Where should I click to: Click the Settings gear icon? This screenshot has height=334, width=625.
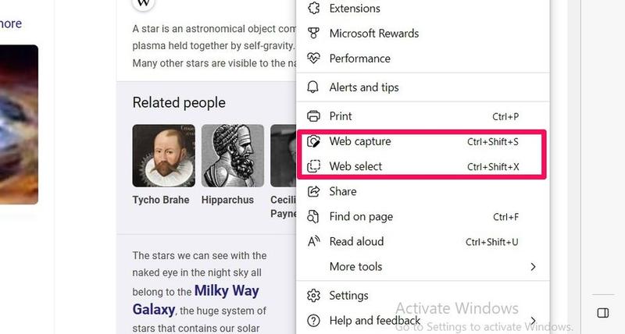pyautogui.click(x=314, y=296)
